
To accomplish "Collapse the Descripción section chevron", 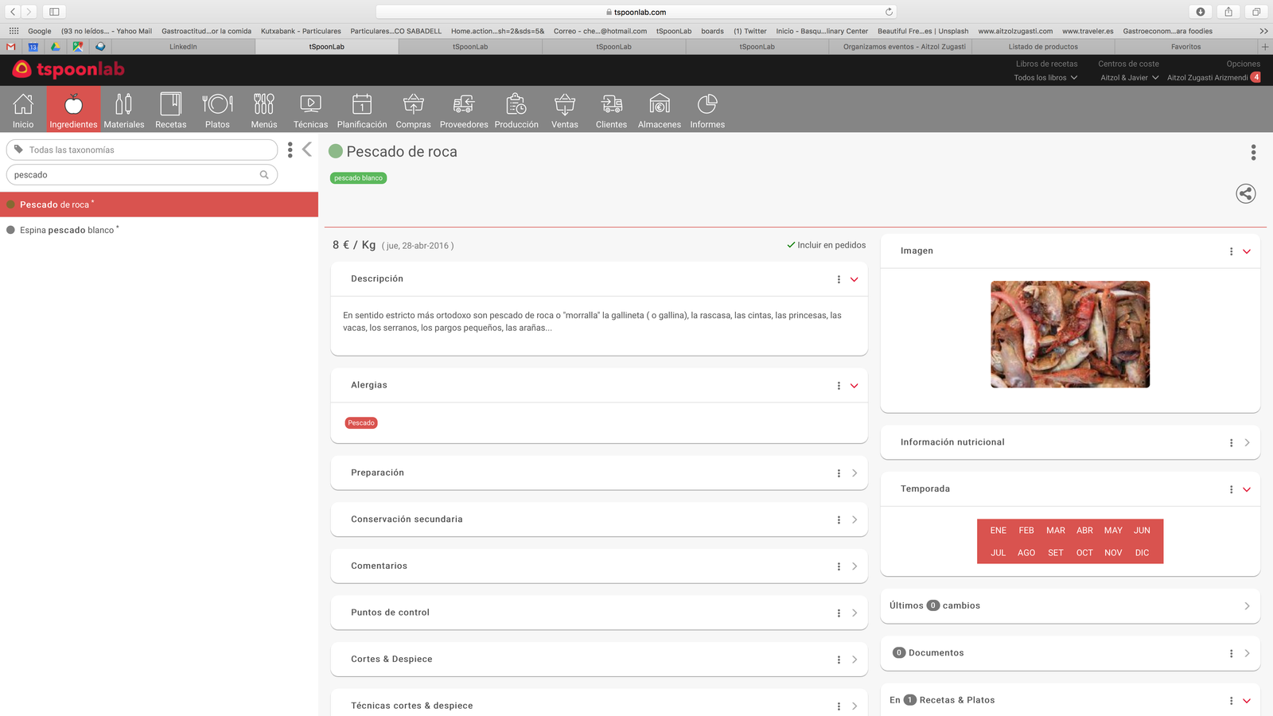I will pos(855,279).
